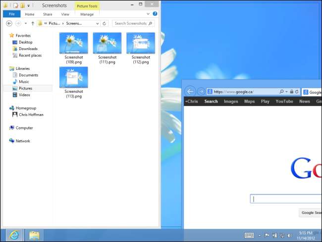Select the Pictures library
Viewport: 322px width, 242px height.
[28, 88]
